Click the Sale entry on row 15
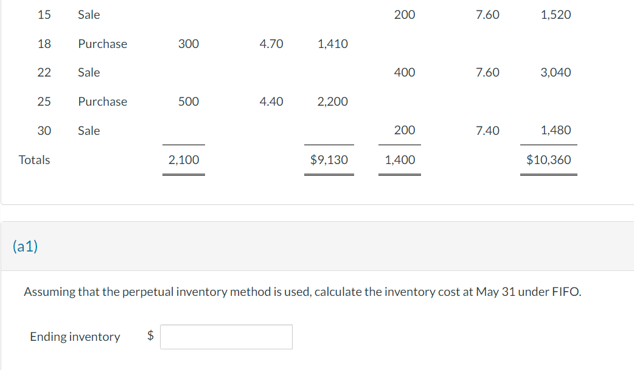 point(89,14)
